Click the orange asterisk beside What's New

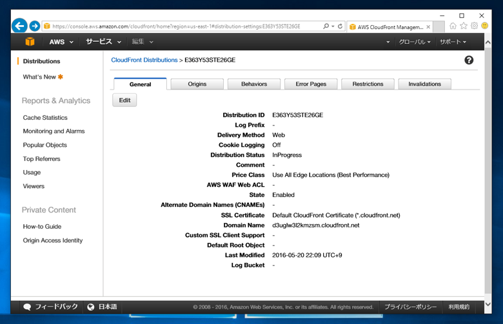pos(61,77)
